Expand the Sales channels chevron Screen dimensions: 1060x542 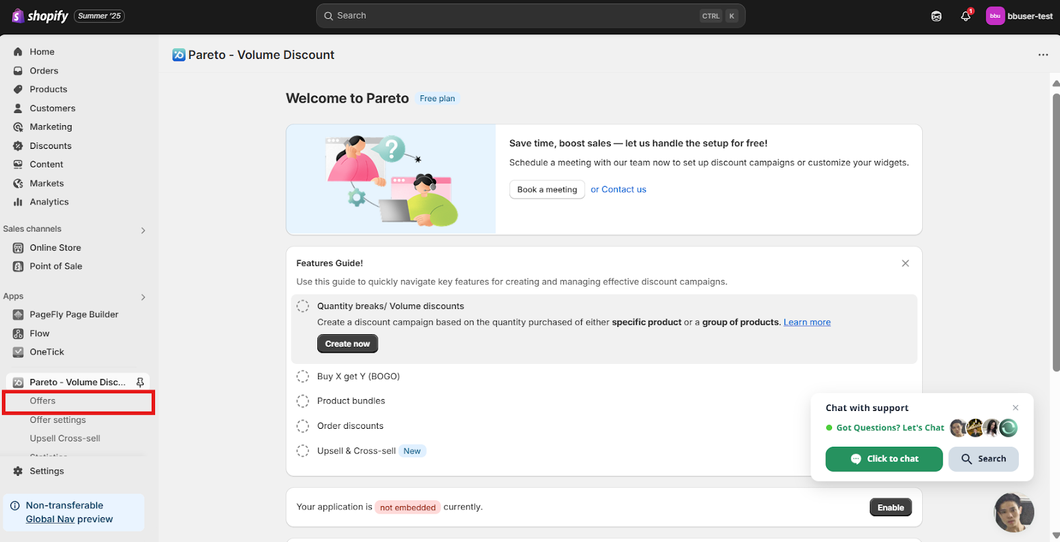143,230
